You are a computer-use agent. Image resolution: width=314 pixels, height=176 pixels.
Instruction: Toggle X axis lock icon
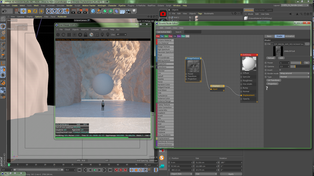click(x=49, y=11)
